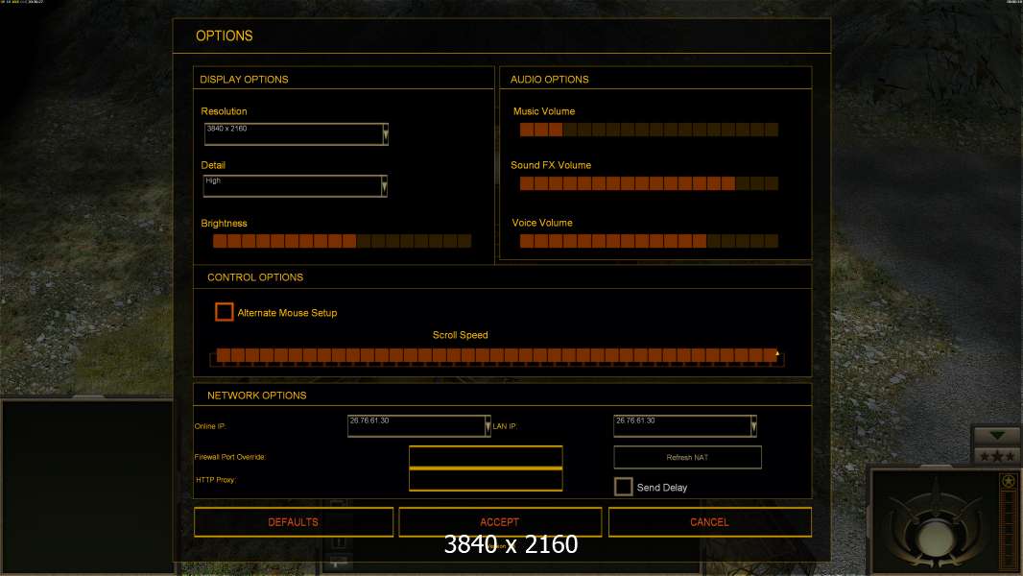Click the circular radar emblem at bottom right
The image size is (1023, 576).
point(937,537)
